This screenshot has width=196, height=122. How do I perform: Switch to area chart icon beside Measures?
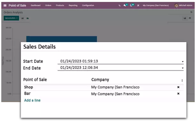[28, 18]
